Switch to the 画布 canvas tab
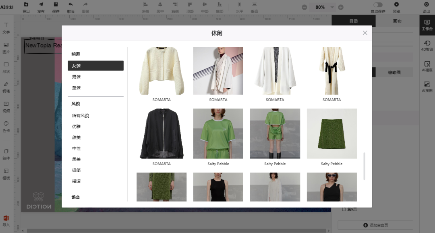Image resolution: width=435 pixels, height=233 pixels. coord(397,21)
